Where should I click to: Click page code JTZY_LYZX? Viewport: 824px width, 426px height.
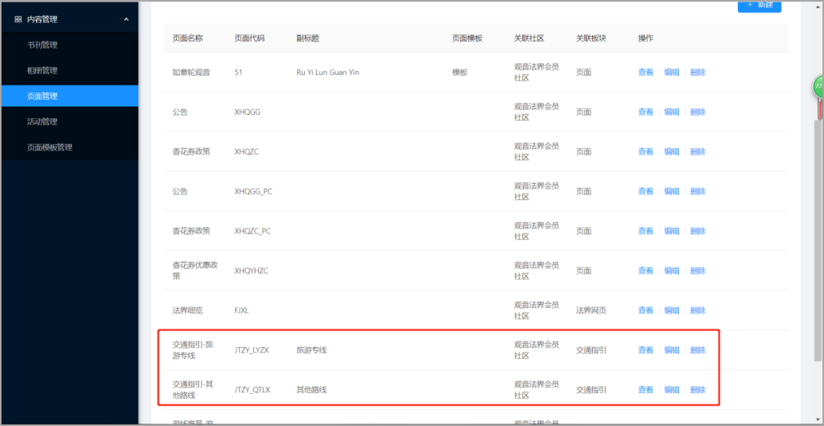point(252,350)
